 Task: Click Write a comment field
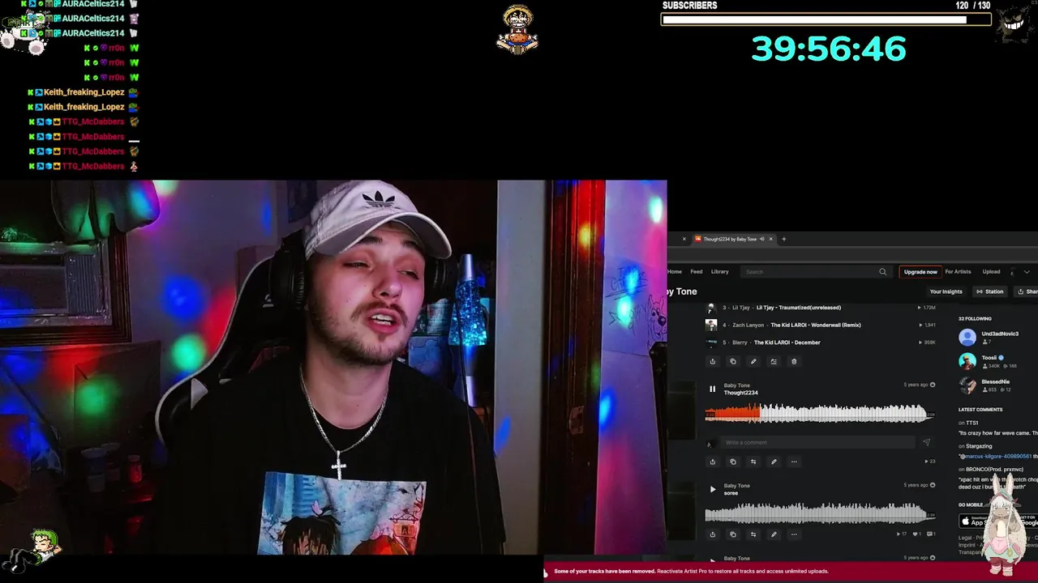(819, 442)
